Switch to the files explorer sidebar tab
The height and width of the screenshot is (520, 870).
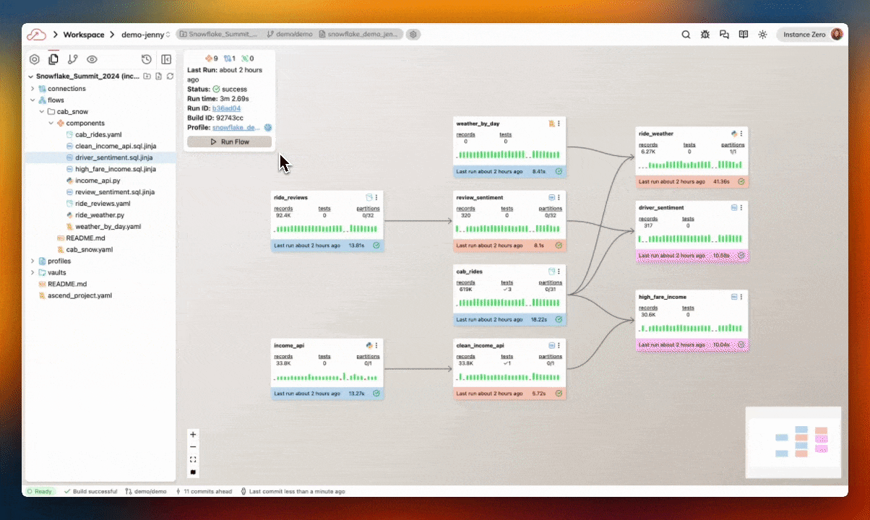pyautogui.click(x=53, y=59)
